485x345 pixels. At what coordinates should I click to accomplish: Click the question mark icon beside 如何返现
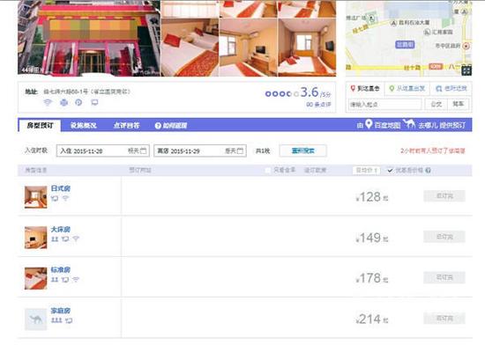158,126
